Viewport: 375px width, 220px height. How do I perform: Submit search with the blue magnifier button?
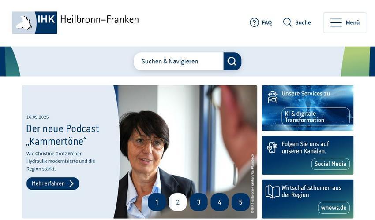tap(232, 61)
